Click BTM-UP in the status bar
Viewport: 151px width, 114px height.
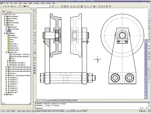(79, 111)
